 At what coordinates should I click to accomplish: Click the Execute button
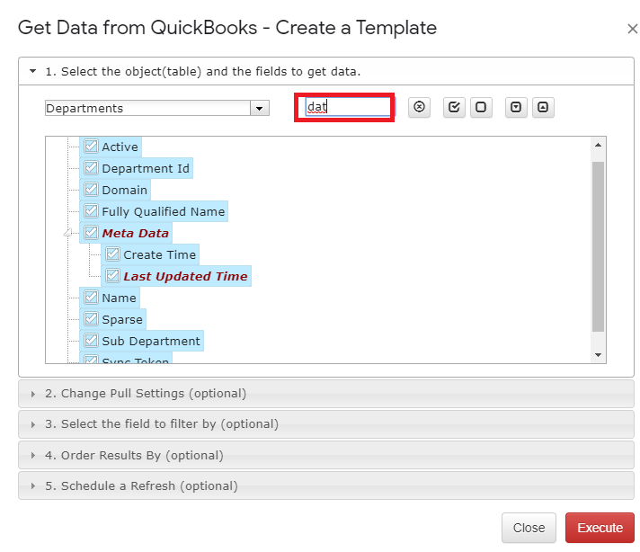[x=600, y=528]
